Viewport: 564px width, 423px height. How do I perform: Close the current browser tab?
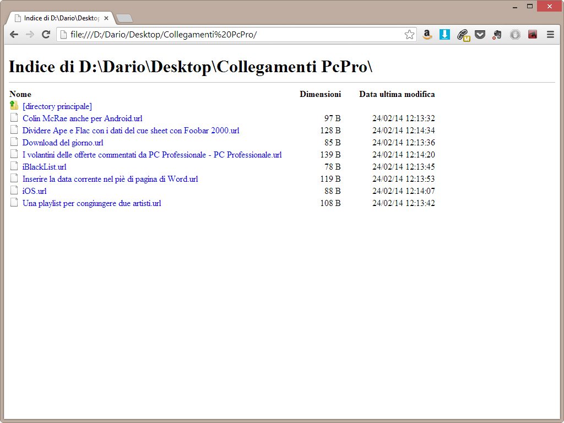(106, 18)
